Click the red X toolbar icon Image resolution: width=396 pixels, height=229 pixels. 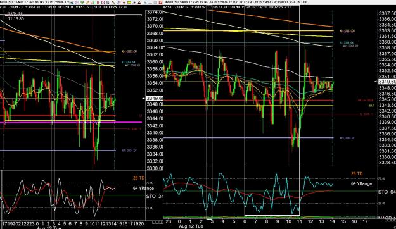[160, 3]
